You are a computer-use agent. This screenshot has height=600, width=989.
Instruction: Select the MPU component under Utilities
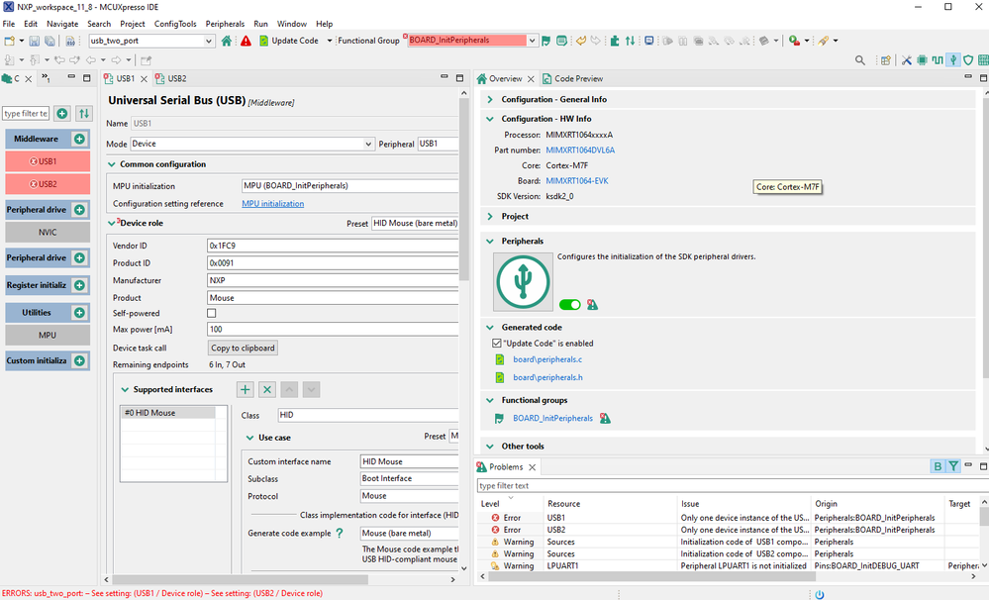click(48, 335)
